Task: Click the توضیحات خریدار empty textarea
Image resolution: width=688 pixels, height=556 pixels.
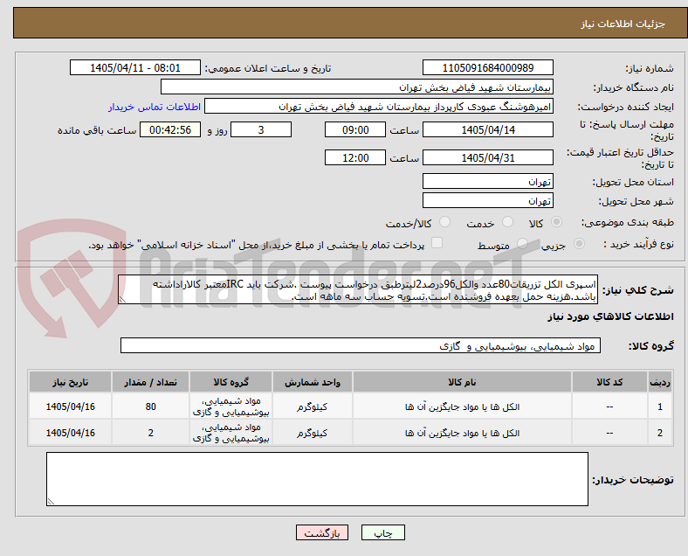Action: pos(317,479)
